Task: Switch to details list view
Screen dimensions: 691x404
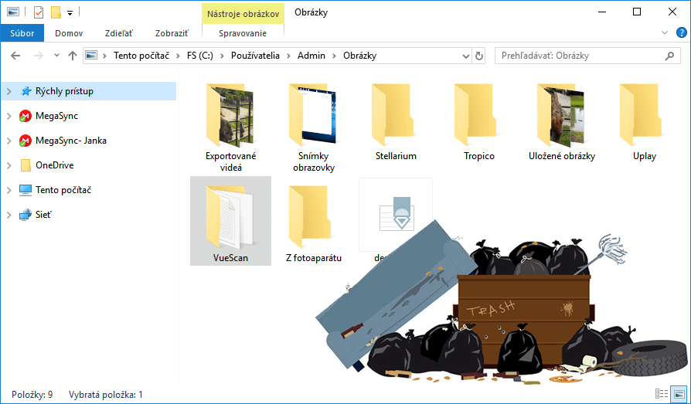Action: click(662, 394)
